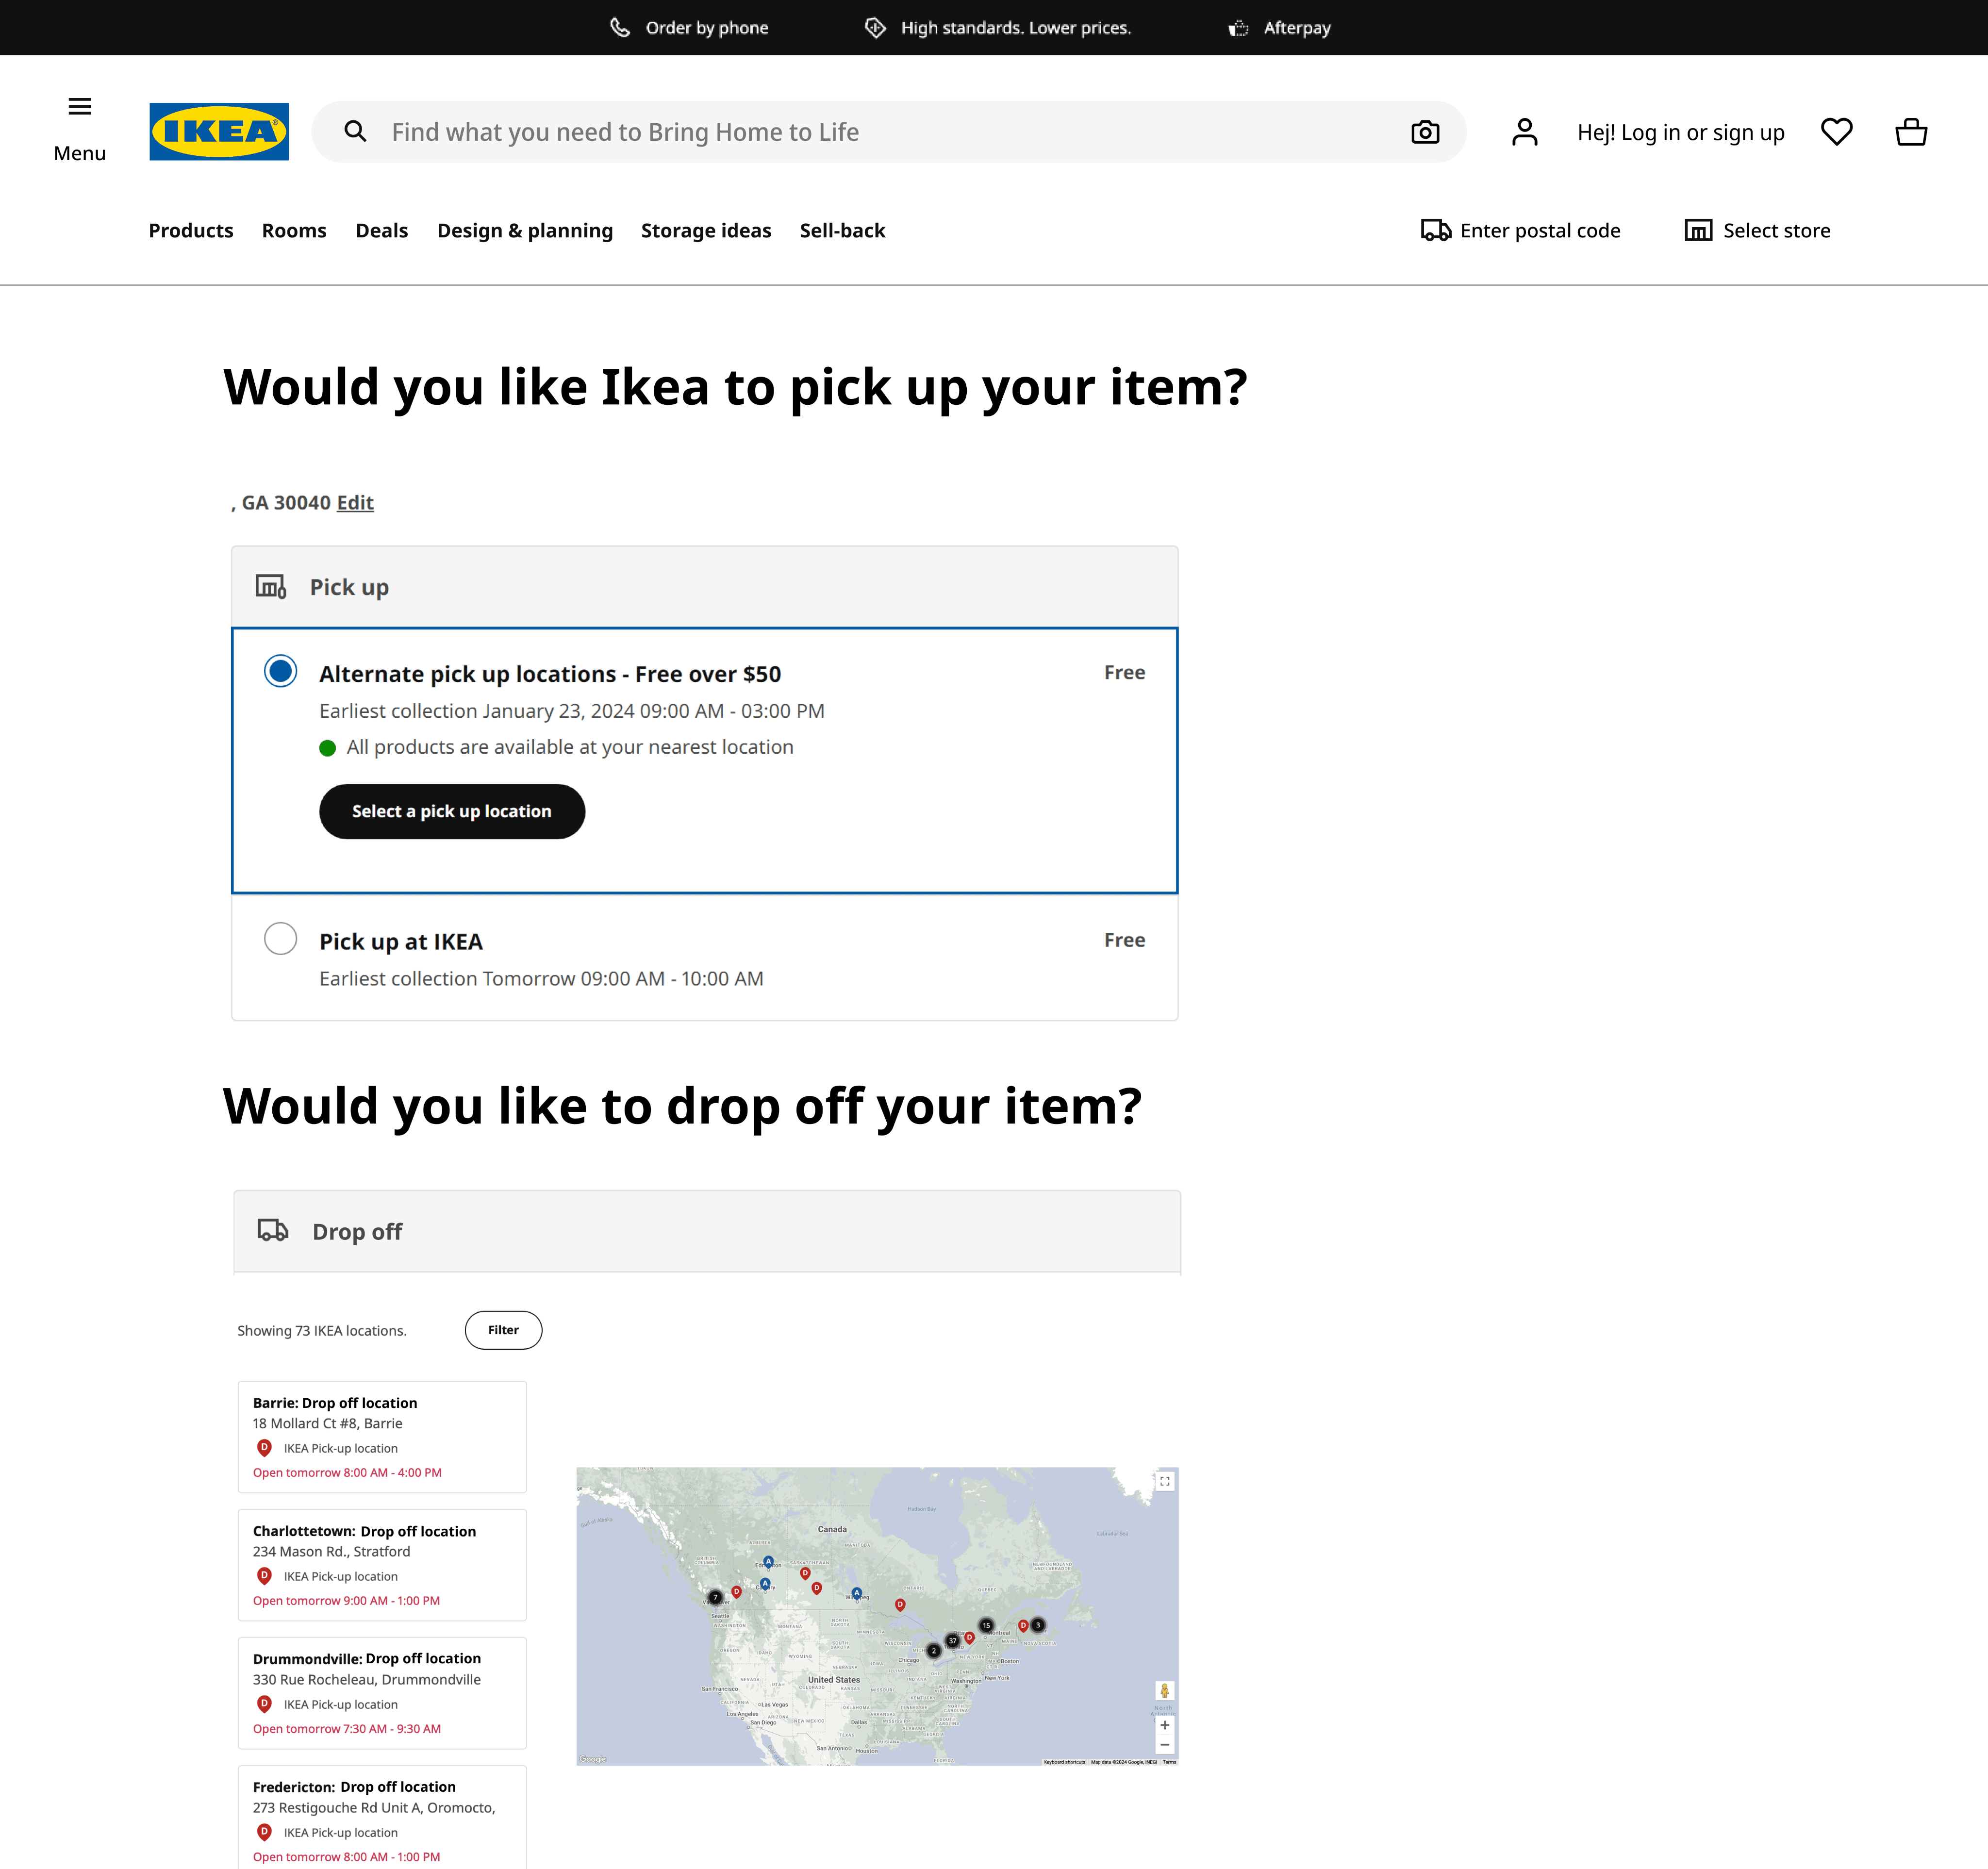Image resolution: width=1988 pixels, height=1869 pixels.
Task: Click the red pin icon in Drummondville card
Action: coord(264,1703)
